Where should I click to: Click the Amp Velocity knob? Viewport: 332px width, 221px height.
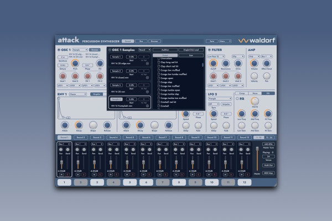coord(254,76)
